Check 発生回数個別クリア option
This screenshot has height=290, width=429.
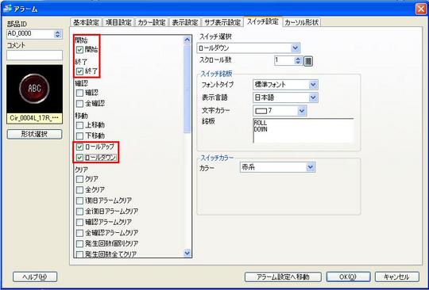tap(79, 243)
